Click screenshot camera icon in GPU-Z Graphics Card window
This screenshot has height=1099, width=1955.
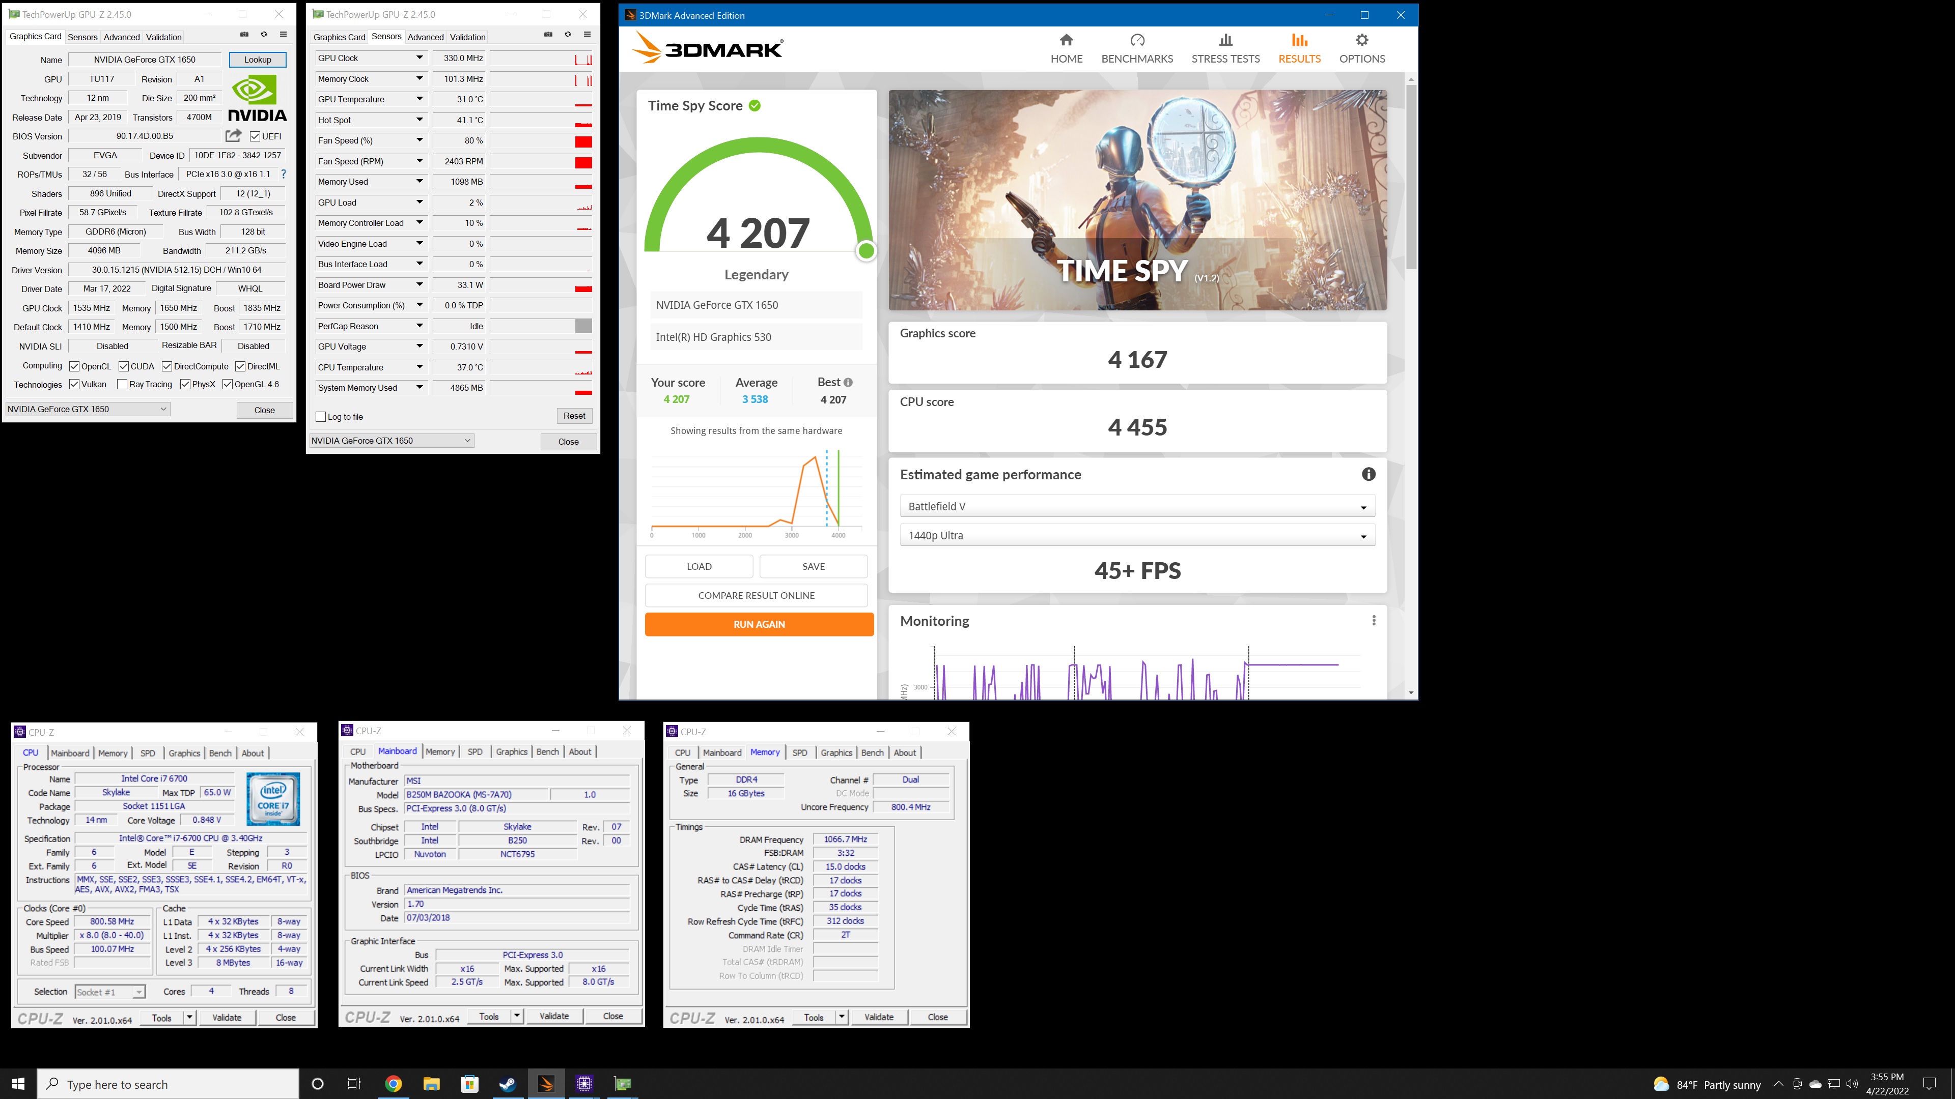(x=244, y=35)
